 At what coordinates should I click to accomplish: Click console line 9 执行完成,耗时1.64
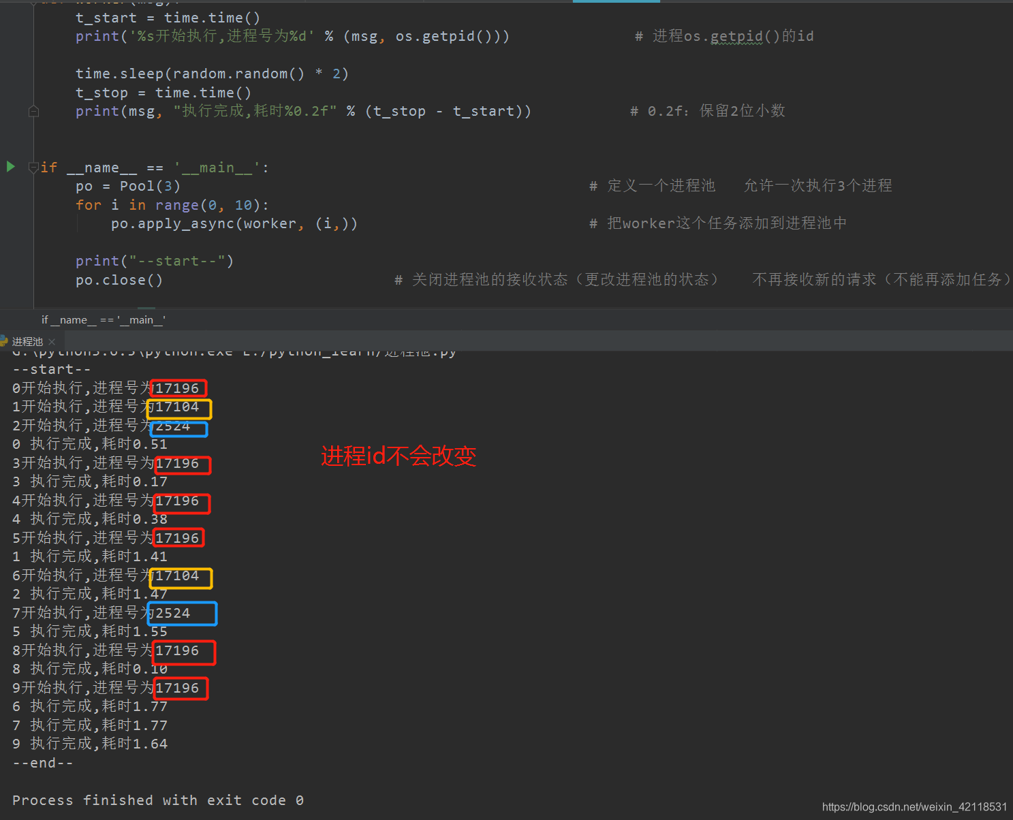click(x=90, y=744)
